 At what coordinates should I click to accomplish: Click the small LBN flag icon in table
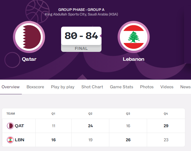tap(10, 140)
